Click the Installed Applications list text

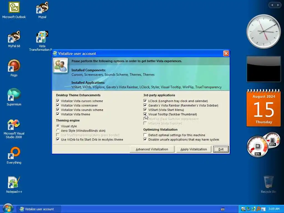click(x=146, y=87)
